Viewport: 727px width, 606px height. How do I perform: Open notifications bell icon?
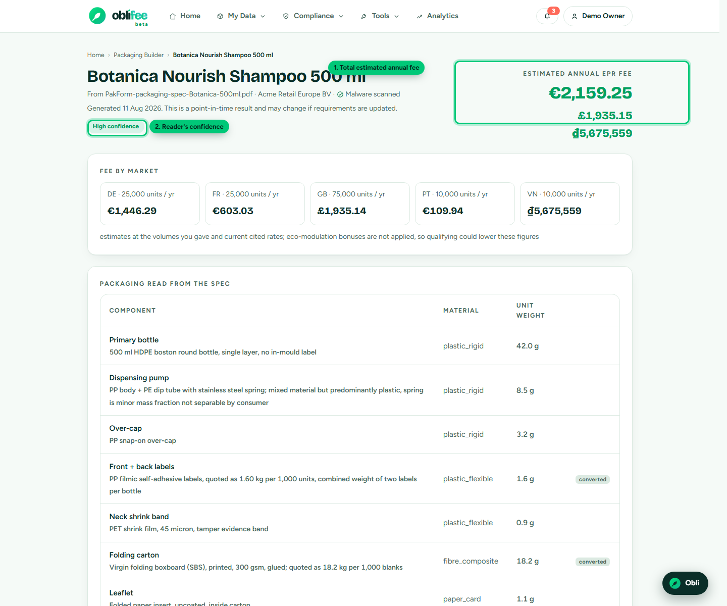[547, 16]
